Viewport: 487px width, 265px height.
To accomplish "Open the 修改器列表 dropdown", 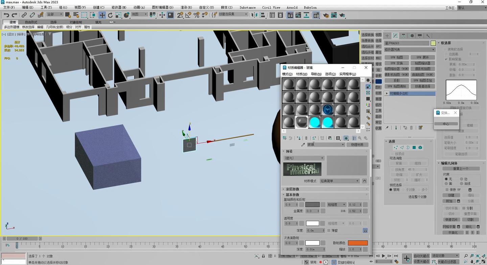I will point(410,50).
